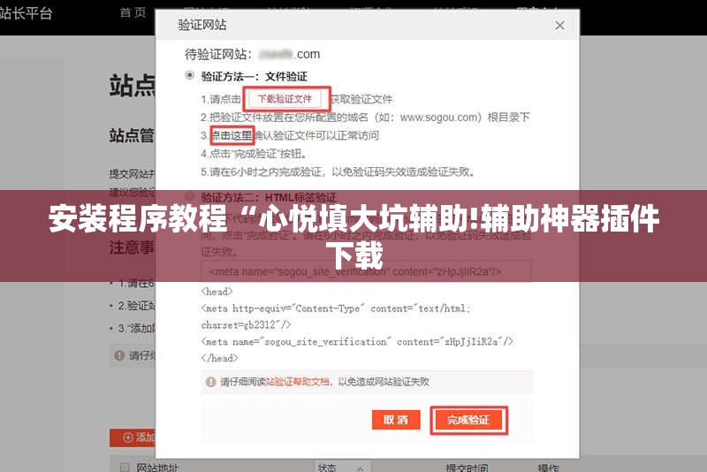
Task: Click the warning icon beside 请仔细阅读
Action: [210, 382]
